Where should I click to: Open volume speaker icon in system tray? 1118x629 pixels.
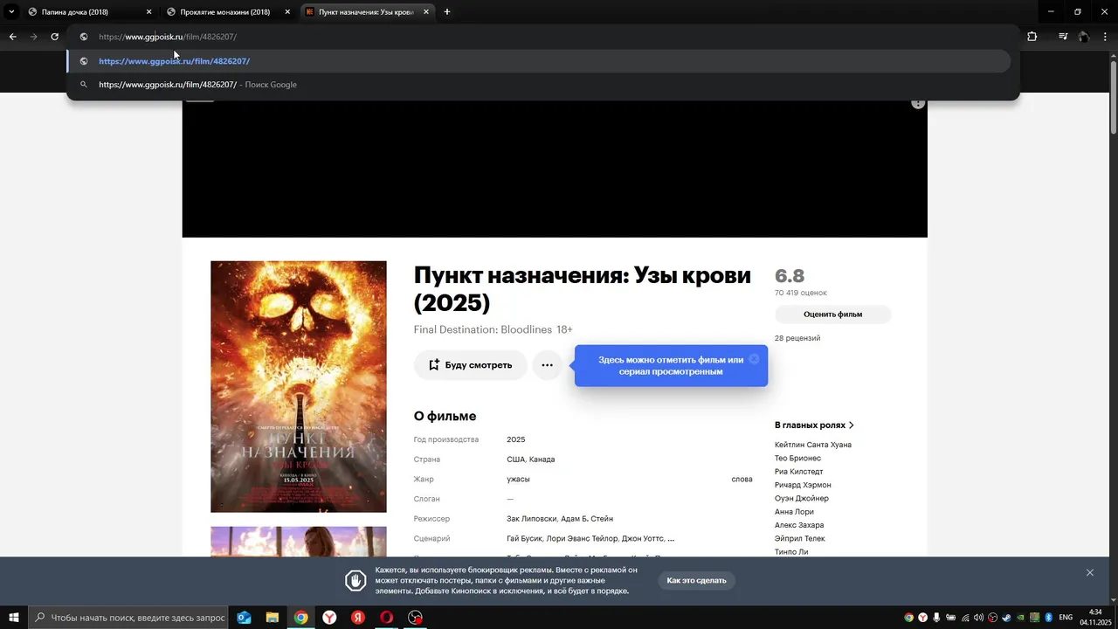click(978, 618)
